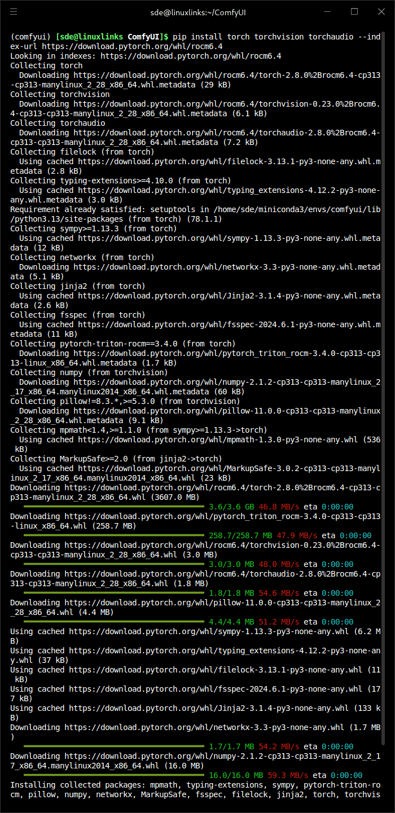Click the line reading exactly 'Collecting torch'

(x=46, y=65)
